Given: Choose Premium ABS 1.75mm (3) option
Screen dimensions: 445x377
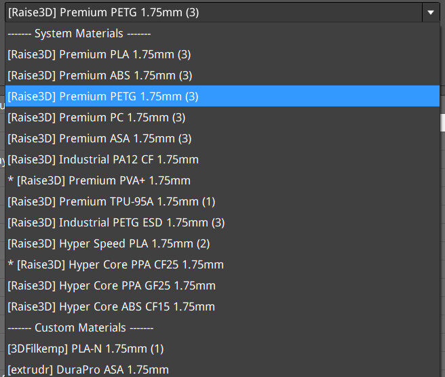Looking at the screenshot, I should (100, 75).
